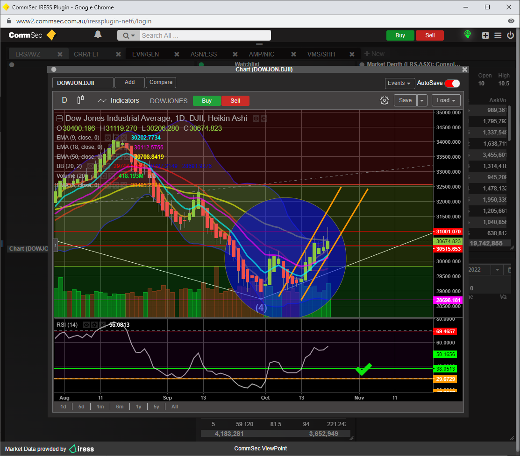Click the DOWJON.DJII symbol input field
The image size is (520, 456).
83,83
